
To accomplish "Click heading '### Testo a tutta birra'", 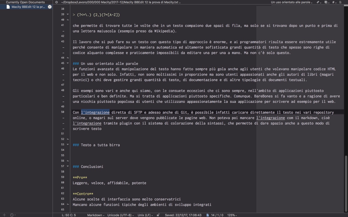I will click(x=96, y=145).
